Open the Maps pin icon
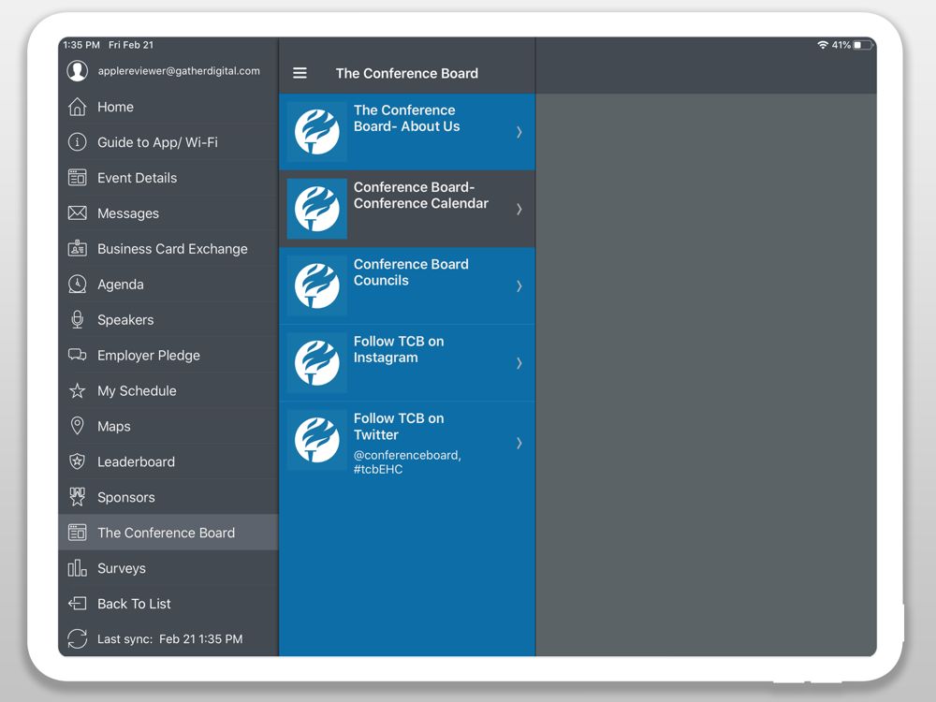The image size is (936, 702). coord(77,426)
